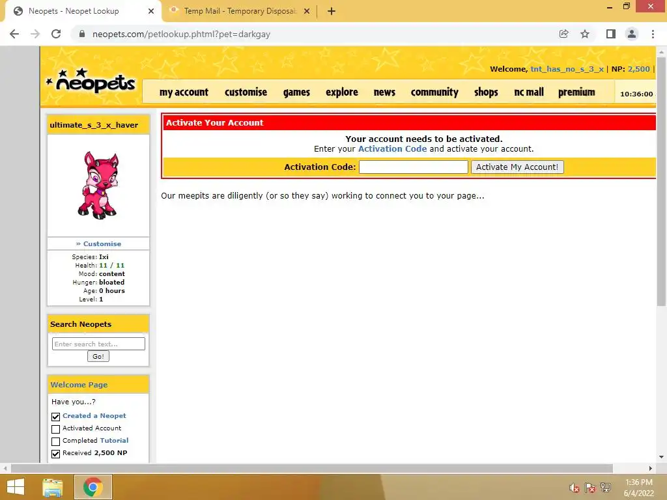Click the Welcome Page heading link
This screenshot has height=500, width=667.
(x=79, y=385)
